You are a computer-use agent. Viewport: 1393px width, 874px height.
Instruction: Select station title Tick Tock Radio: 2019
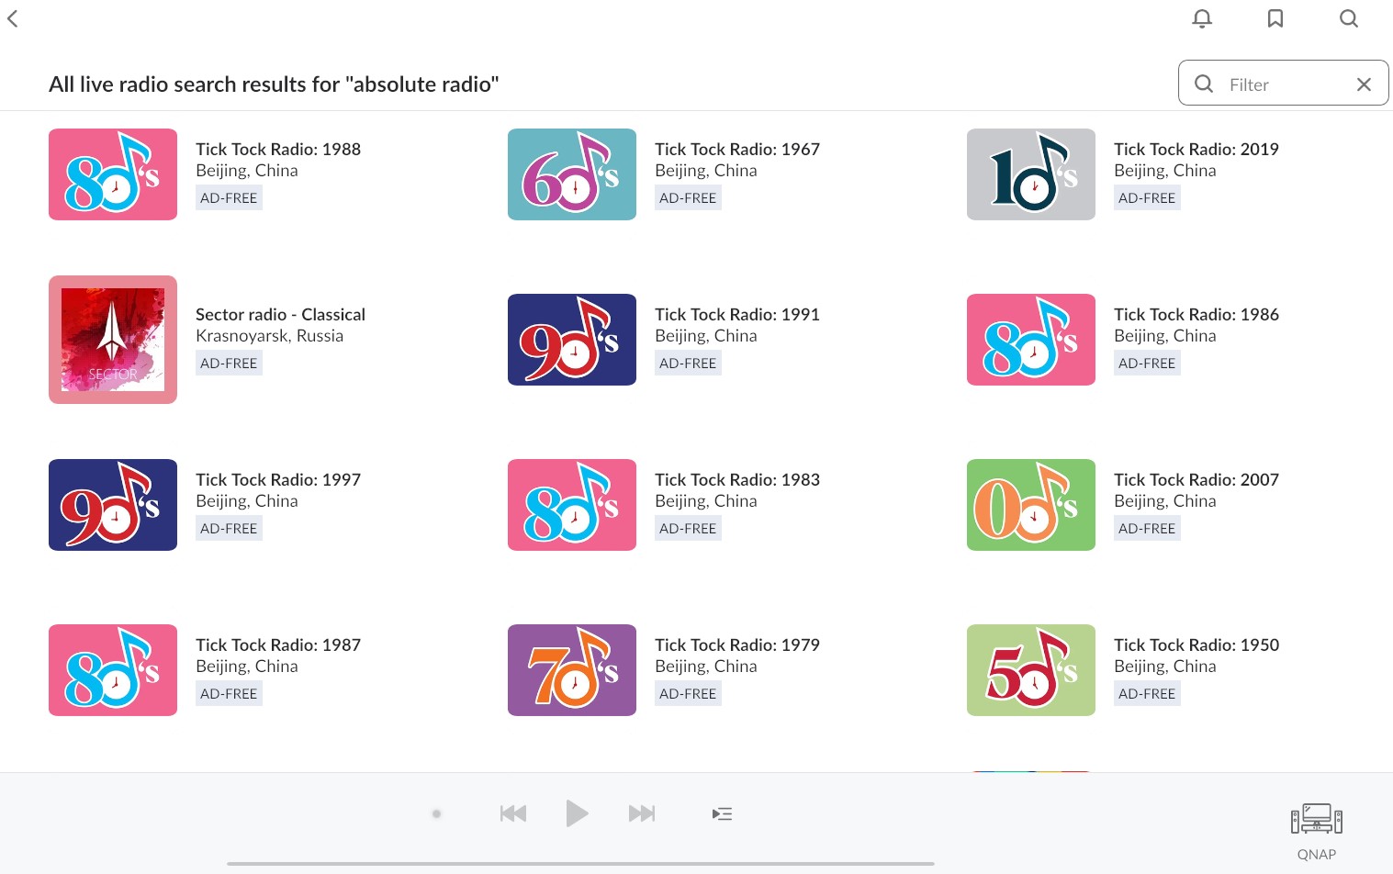(x=1196, y=149)
